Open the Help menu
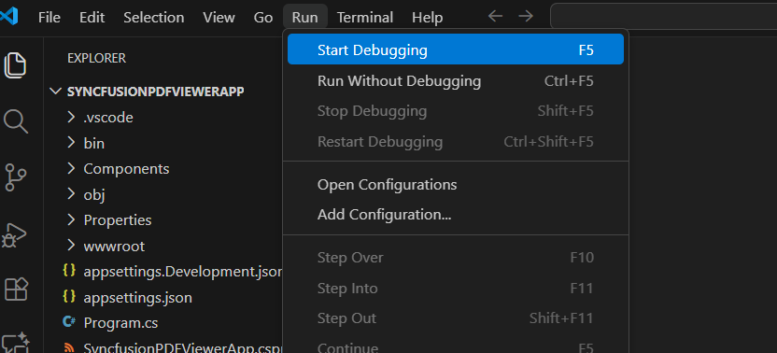 (x=427, y=18)
